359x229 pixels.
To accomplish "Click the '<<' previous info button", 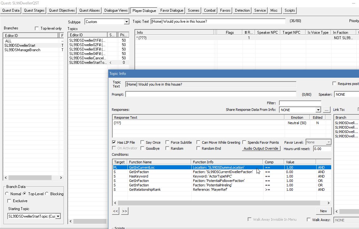I will [x=116, y=211].
